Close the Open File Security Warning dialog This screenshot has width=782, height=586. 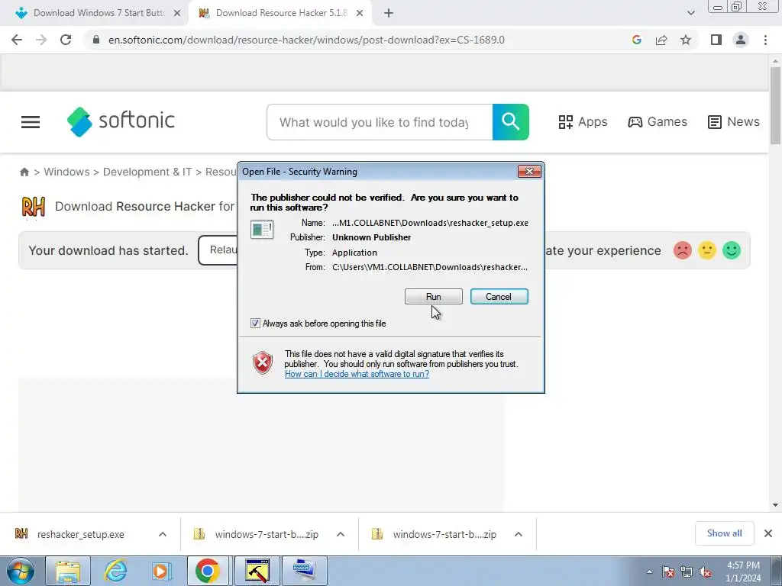[529, 172]
